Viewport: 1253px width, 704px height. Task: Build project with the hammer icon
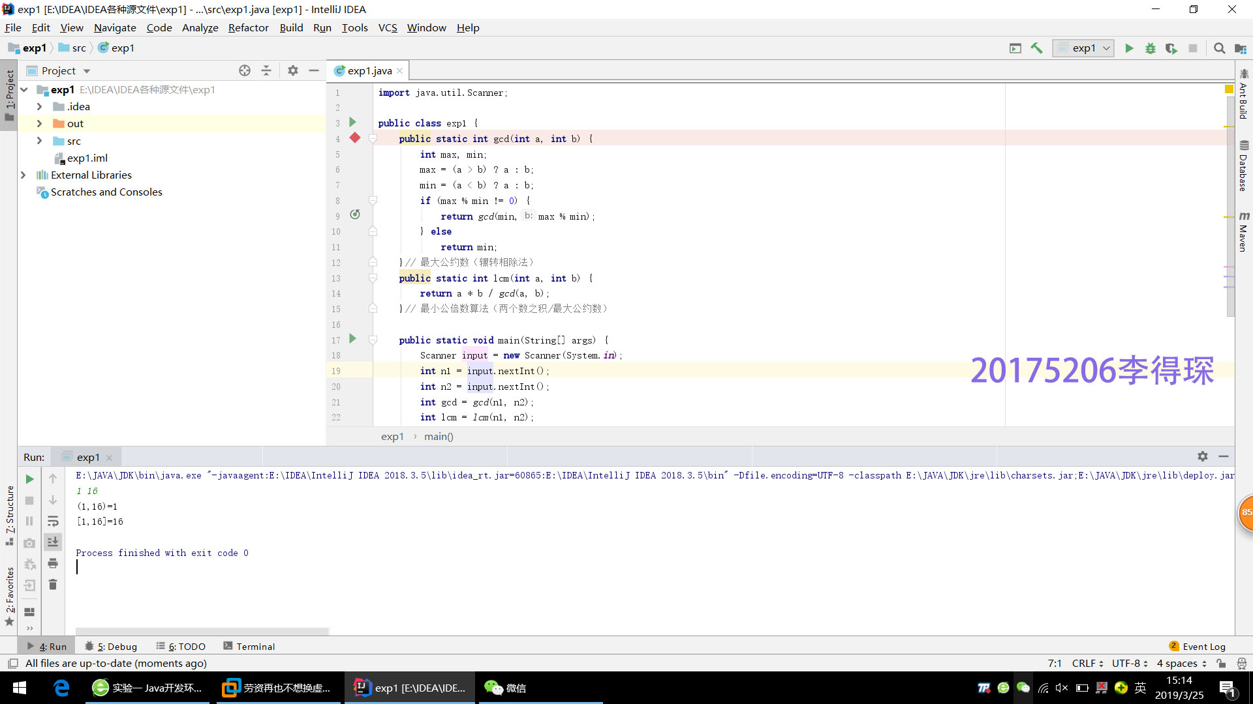click(1036, 48)
